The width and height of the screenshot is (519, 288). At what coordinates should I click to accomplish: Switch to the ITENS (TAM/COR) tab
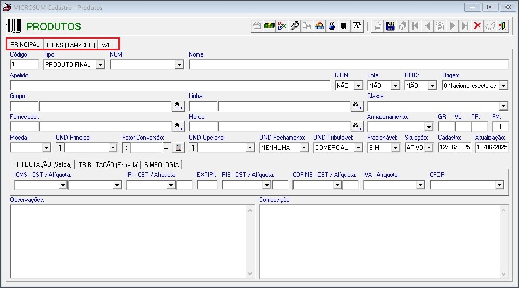pos(71,45)
